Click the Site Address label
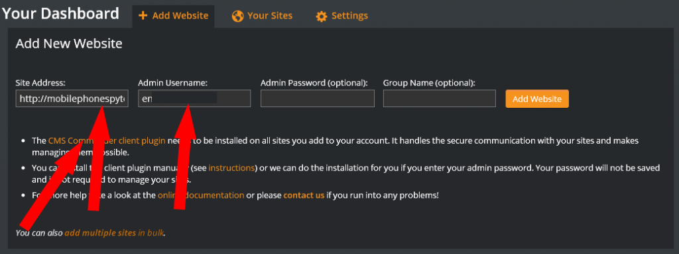This screenshot has height=254, width=679. [40, 83]
